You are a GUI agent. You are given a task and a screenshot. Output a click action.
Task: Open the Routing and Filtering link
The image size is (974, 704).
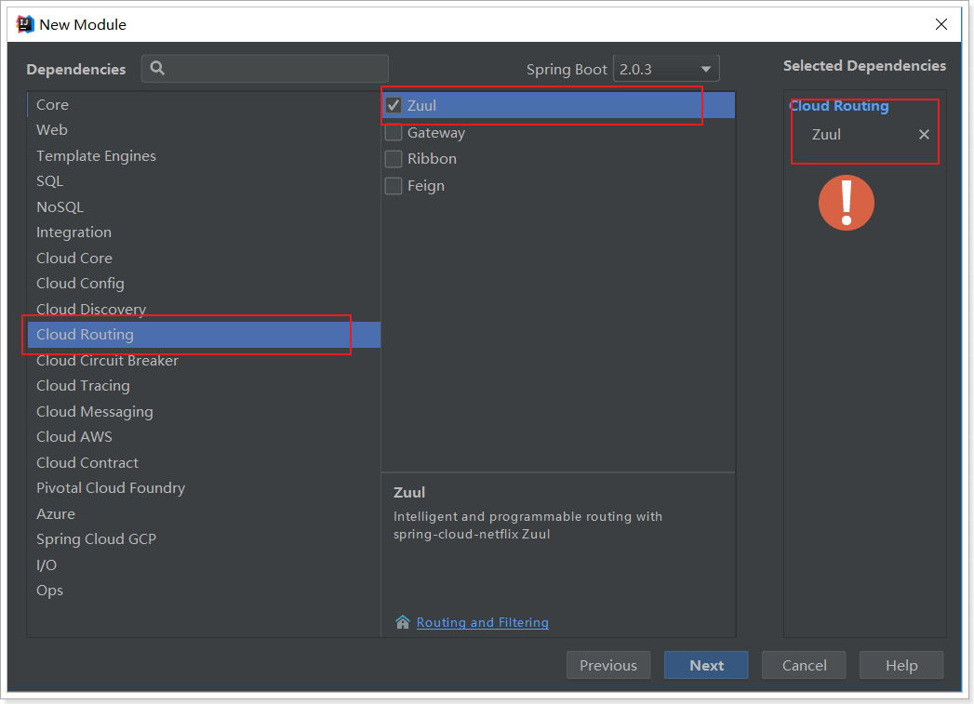pyautogui.click(x=483, y=622)
